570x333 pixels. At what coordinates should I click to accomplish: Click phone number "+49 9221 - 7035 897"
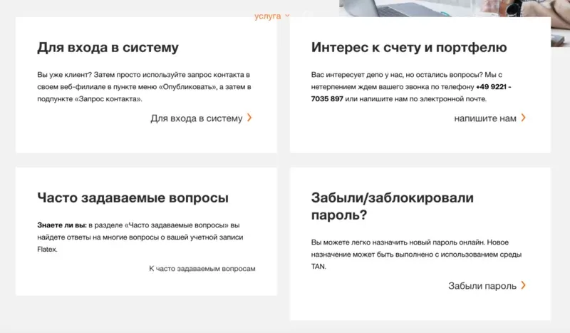[411, 93]
